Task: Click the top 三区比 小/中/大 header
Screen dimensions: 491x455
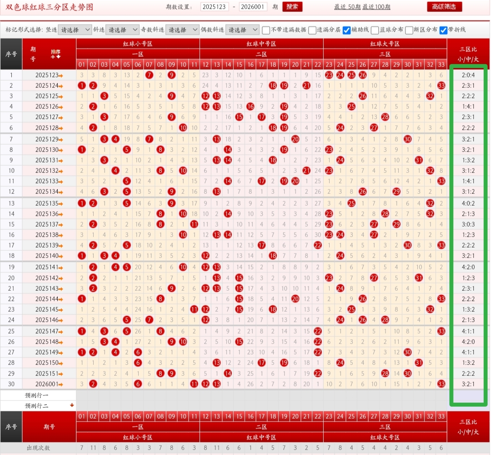Action: [x=468, y=54]
